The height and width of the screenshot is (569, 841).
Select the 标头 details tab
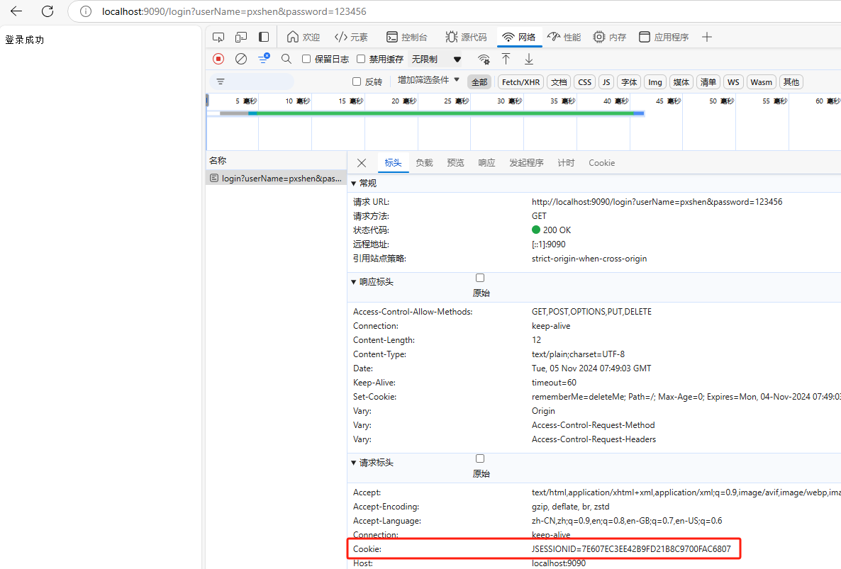point(393,163)
